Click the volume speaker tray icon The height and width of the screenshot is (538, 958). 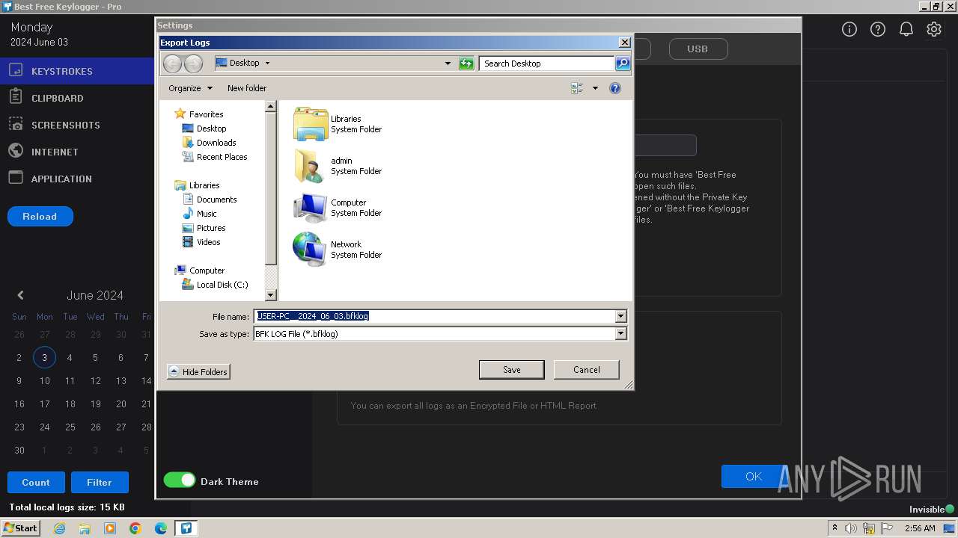(x=851, y=528)
